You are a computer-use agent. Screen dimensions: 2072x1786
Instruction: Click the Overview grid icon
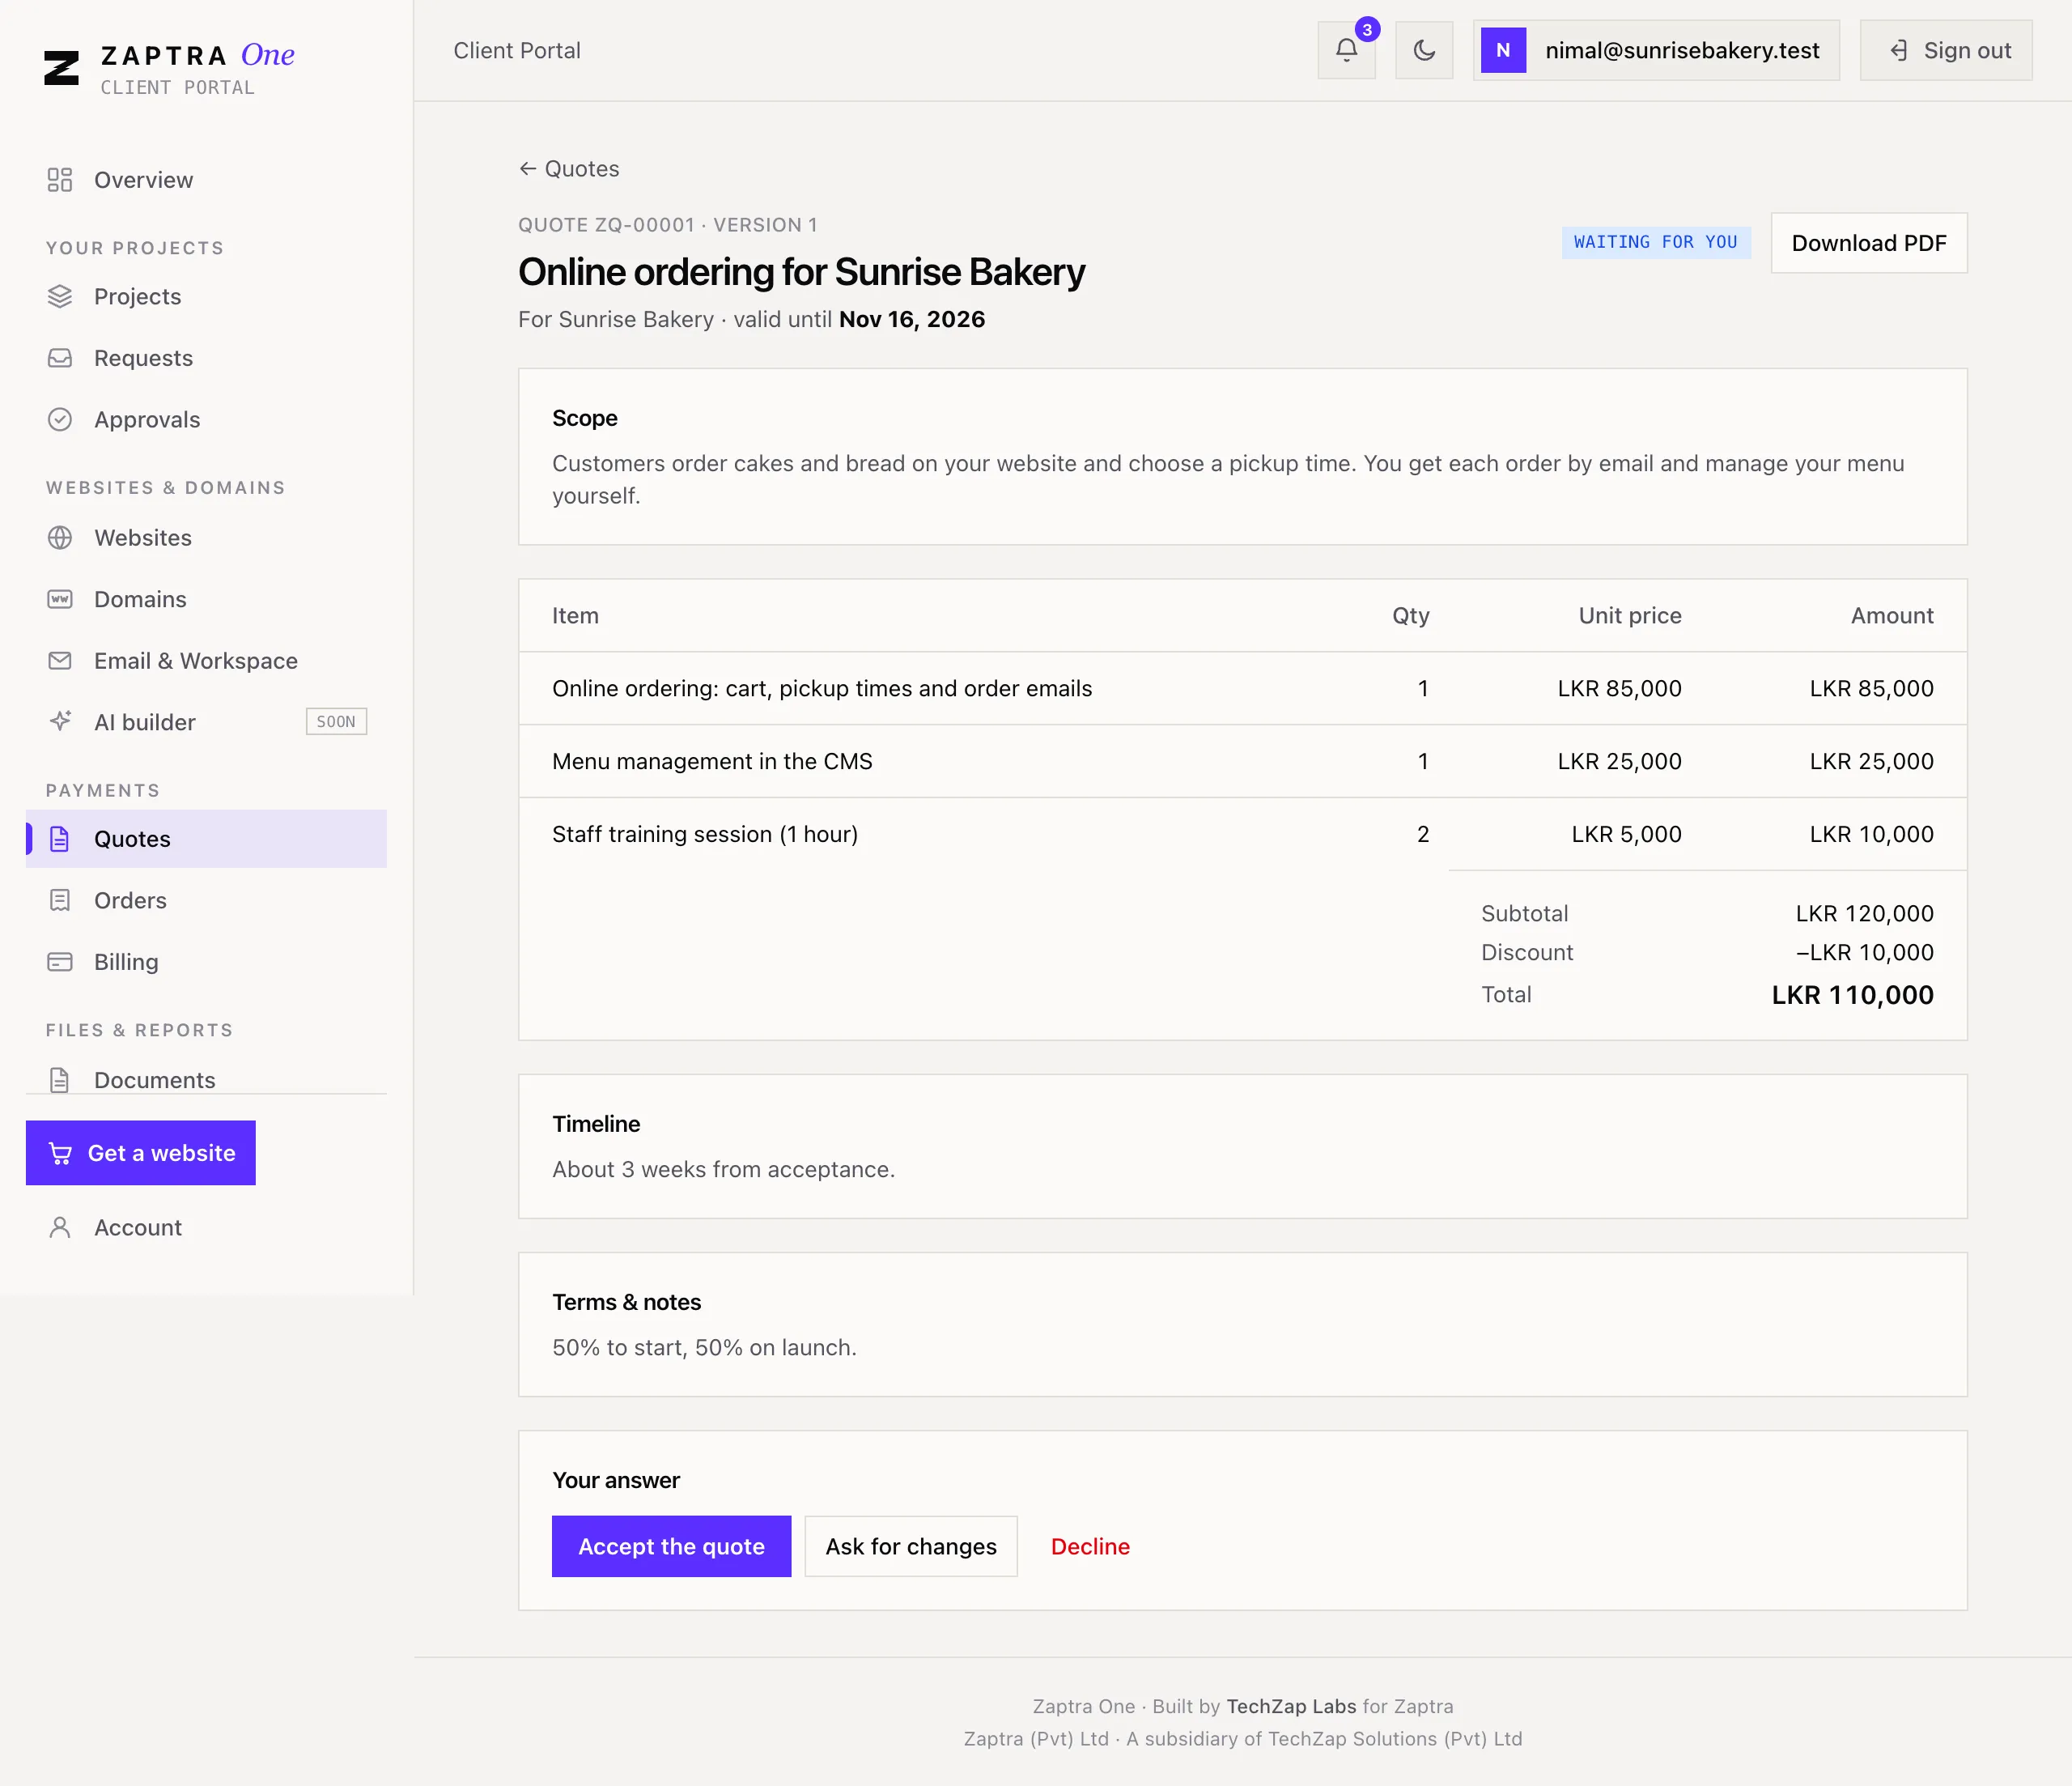click(60, 180)
